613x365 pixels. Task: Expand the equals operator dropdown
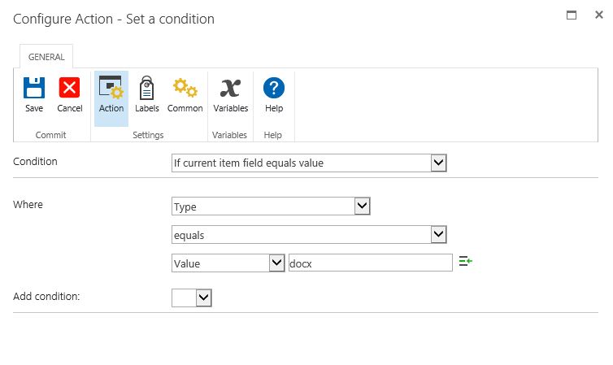[438, 235]
